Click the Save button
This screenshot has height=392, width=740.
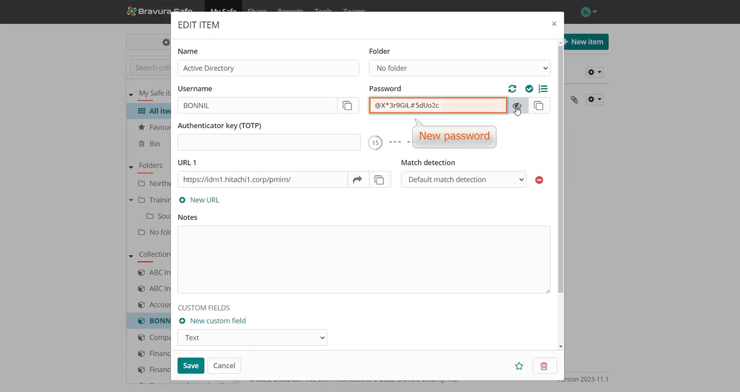tap(191, 366)
